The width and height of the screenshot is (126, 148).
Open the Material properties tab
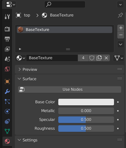[7, 141]
